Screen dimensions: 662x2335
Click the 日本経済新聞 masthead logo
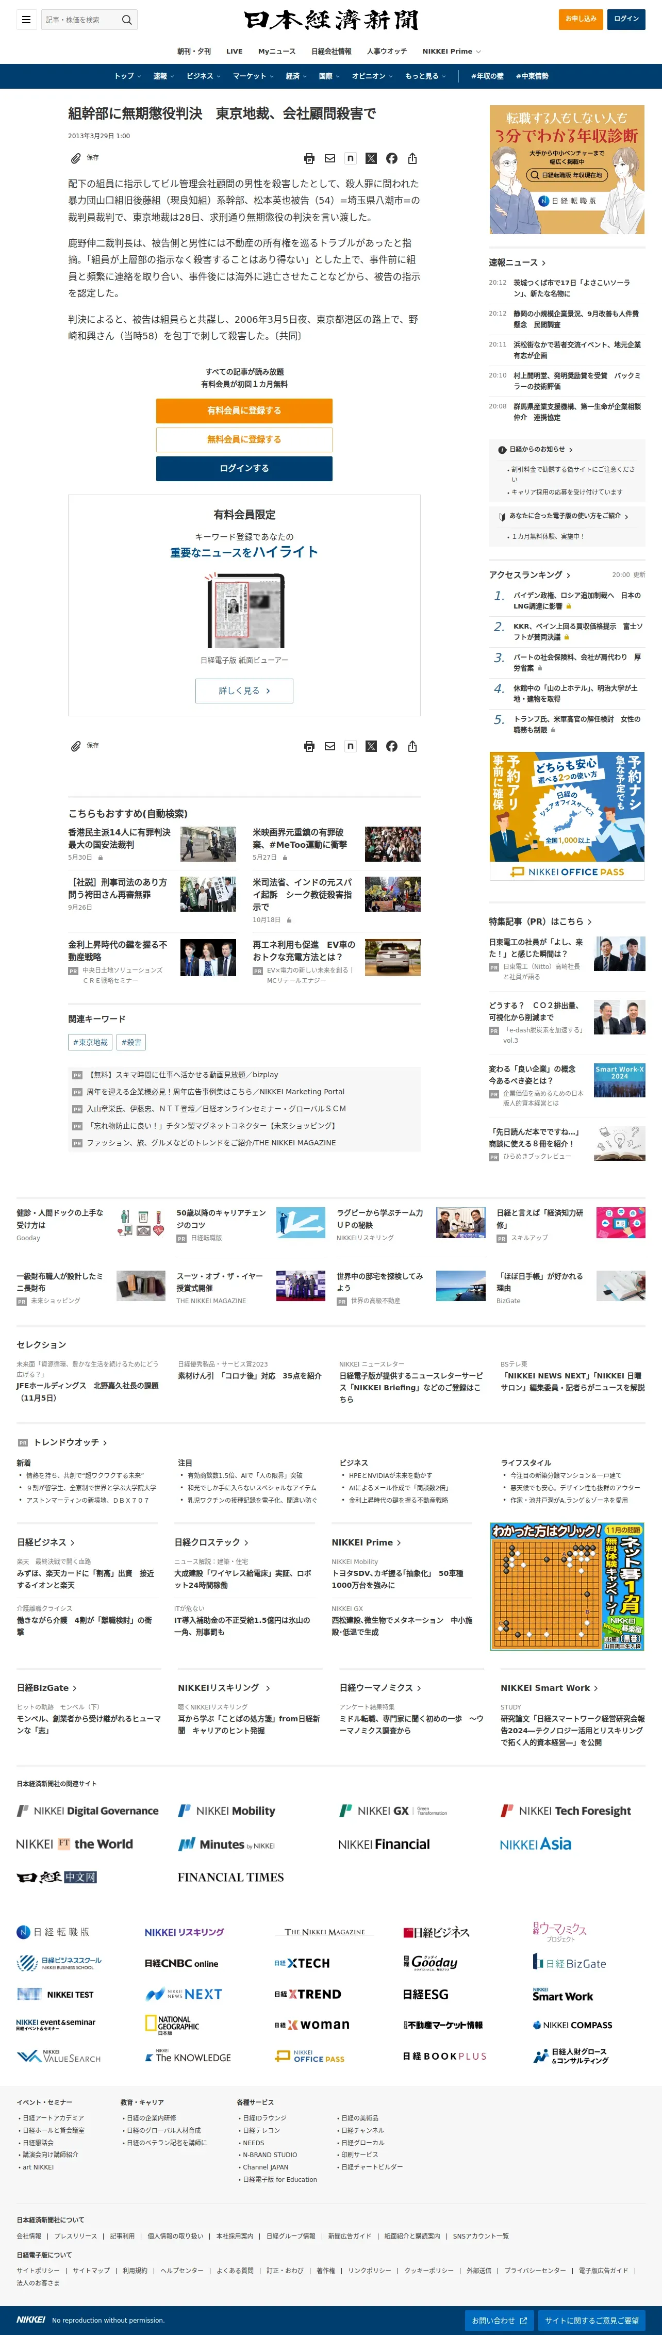click(x=331, y=20)
